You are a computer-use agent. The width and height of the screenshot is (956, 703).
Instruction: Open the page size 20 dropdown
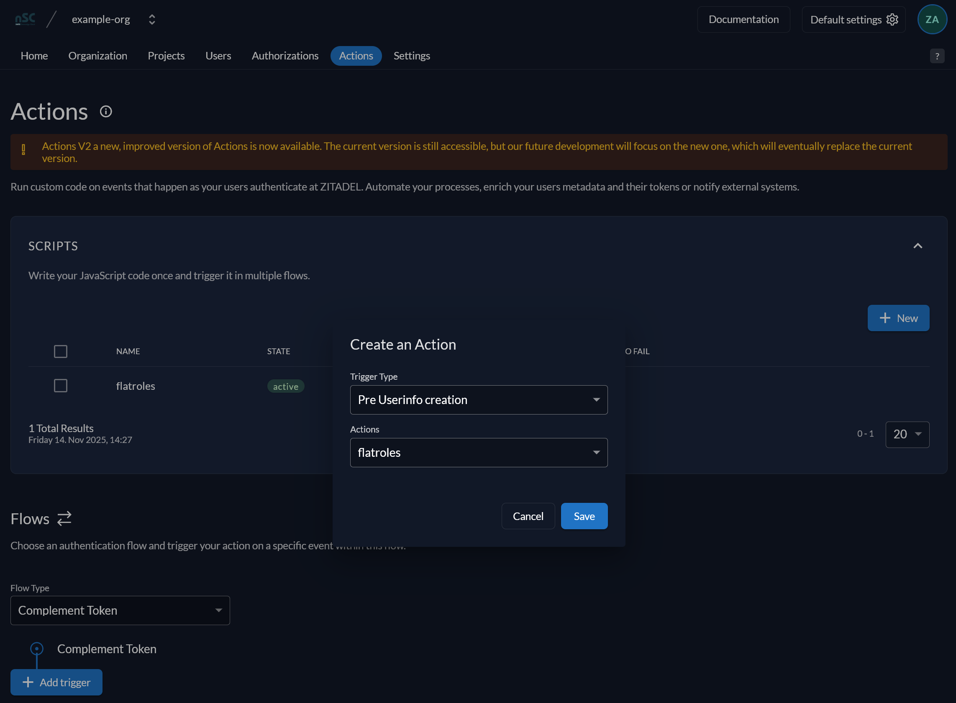point(907,435)
